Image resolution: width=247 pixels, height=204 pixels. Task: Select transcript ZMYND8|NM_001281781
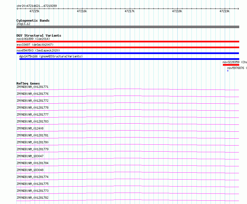point(32,135)
